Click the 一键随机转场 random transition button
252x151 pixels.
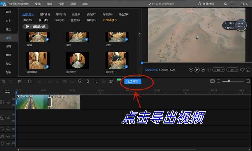pos(35,27)
